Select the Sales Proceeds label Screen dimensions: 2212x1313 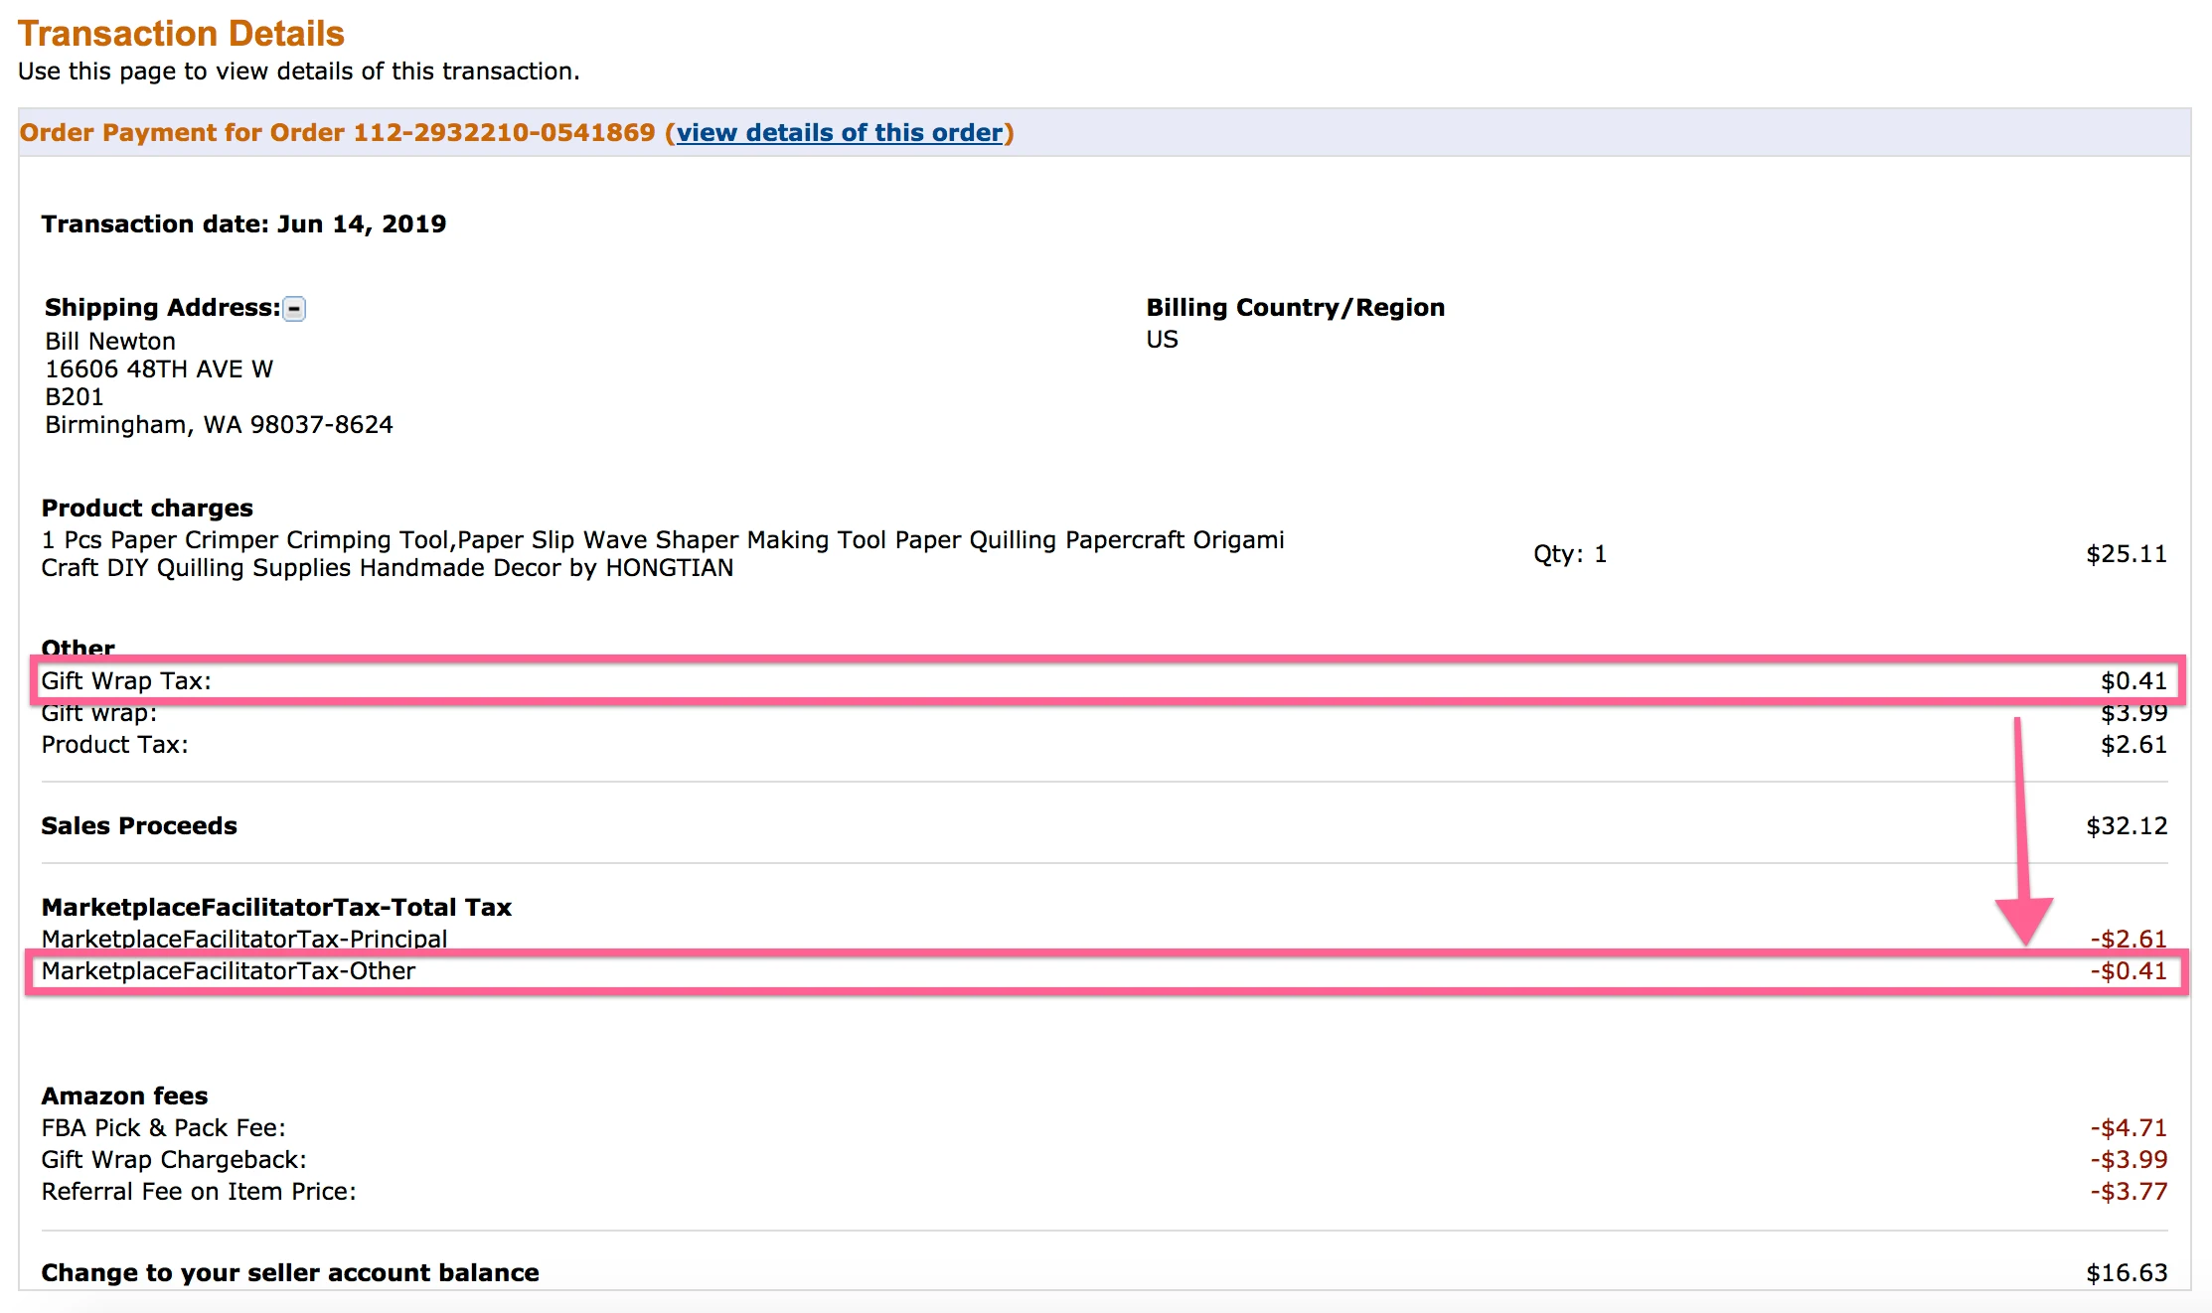coord(139,826)
